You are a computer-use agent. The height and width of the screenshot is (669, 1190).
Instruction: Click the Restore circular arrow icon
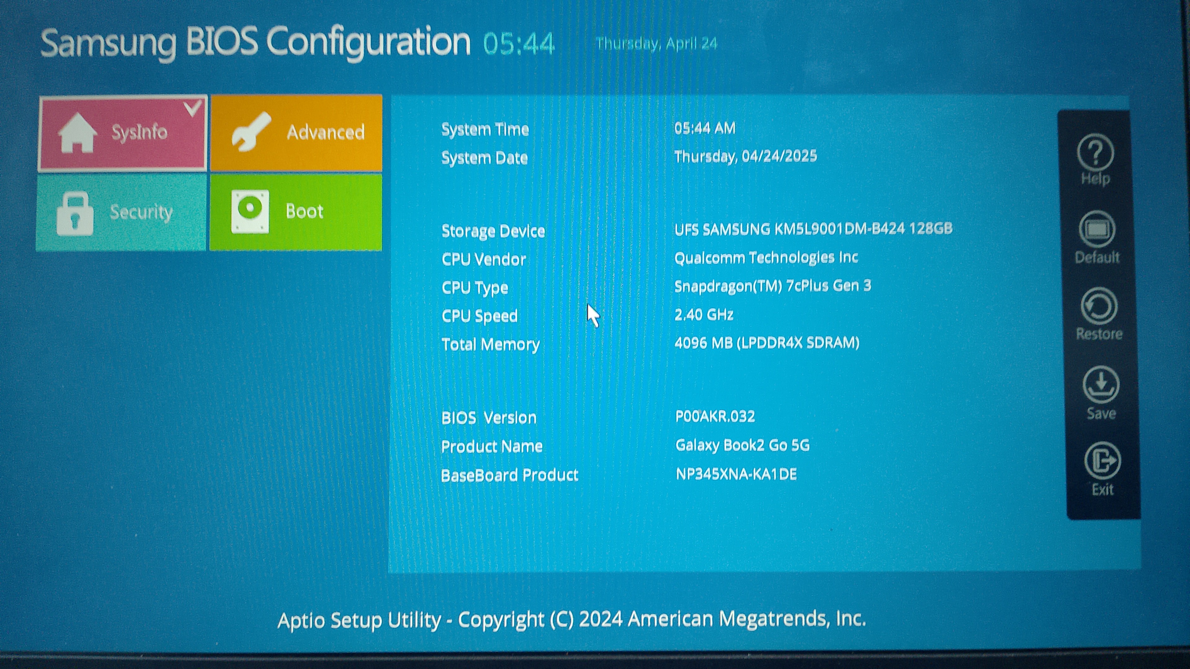point(1099,307)
